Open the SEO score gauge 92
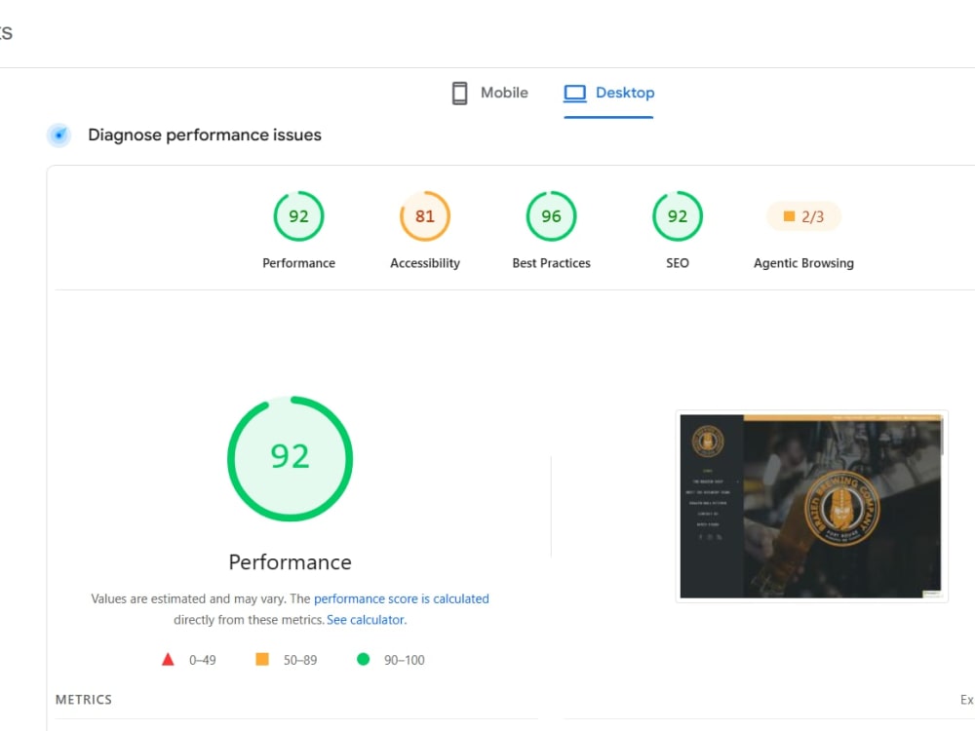The image size is (975, 731). click(678, 216)
